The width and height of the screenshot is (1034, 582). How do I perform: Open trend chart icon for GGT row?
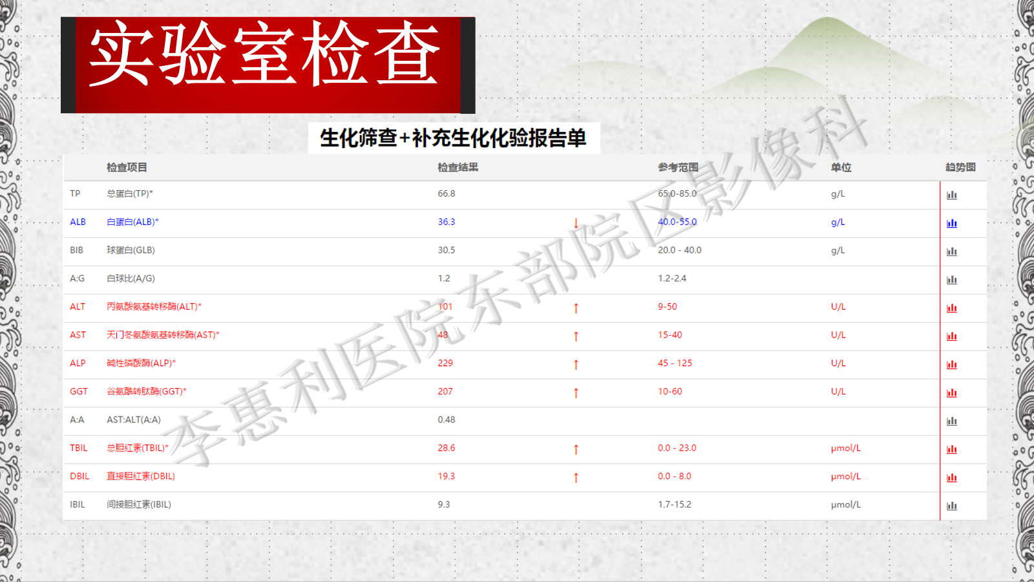[952, 393]
